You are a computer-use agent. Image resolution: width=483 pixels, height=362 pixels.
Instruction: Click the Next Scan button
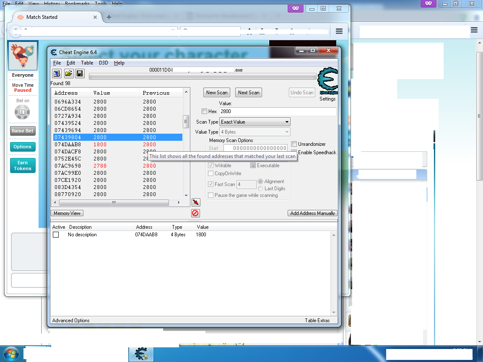pyautogui.click(x=249, y=93)
